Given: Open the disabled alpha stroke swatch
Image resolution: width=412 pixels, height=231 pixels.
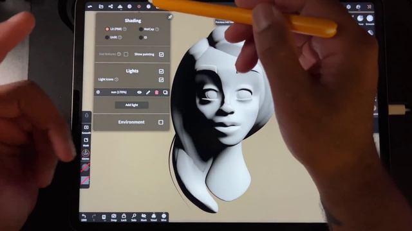Looking at the screenshot, I should pos(86,167).
